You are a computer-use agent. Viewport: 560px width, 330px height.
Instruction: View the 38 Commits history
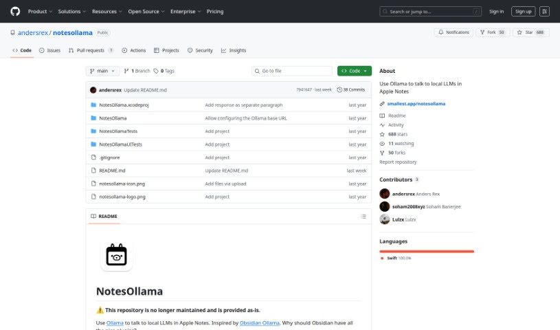[351, 90]
